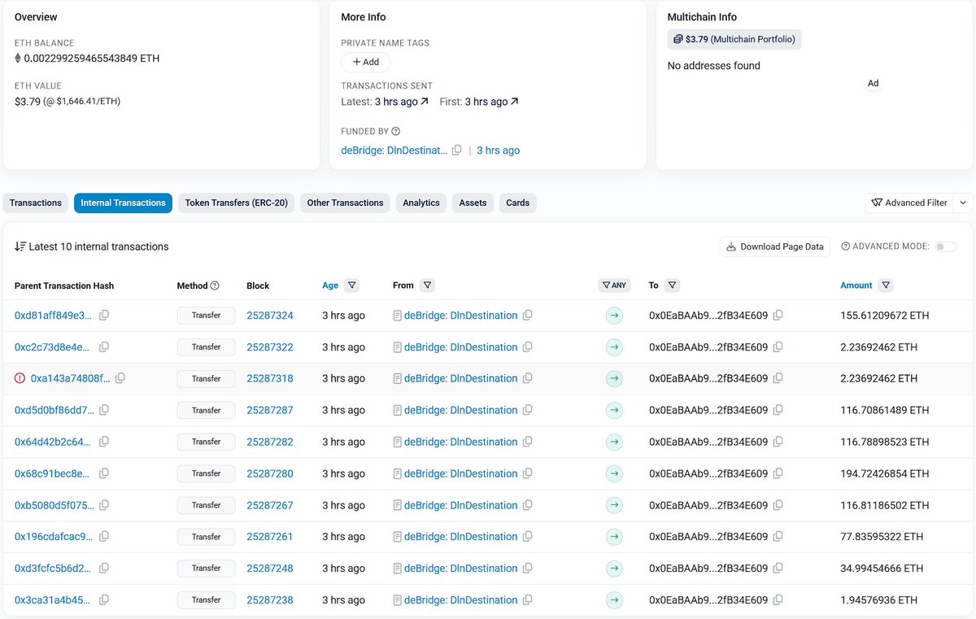Screen dimensions: 976x619
Task: Copy the Funded By deBridge address
Action: point(457,150)
